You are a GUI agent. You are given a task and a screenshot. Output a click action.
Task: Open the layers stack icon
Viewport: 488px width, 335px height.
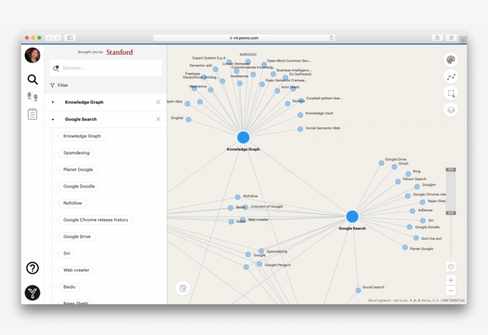tap(451, 110)
